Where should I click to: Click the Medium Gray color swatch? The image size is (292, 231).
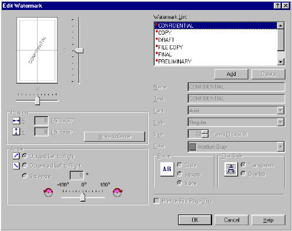click(x=193, y=147)
